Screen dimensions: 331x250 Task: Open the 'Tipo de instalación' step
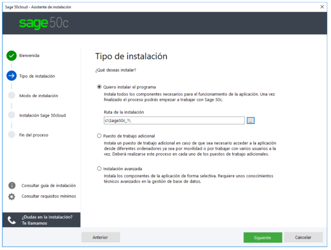coord(37,76)
